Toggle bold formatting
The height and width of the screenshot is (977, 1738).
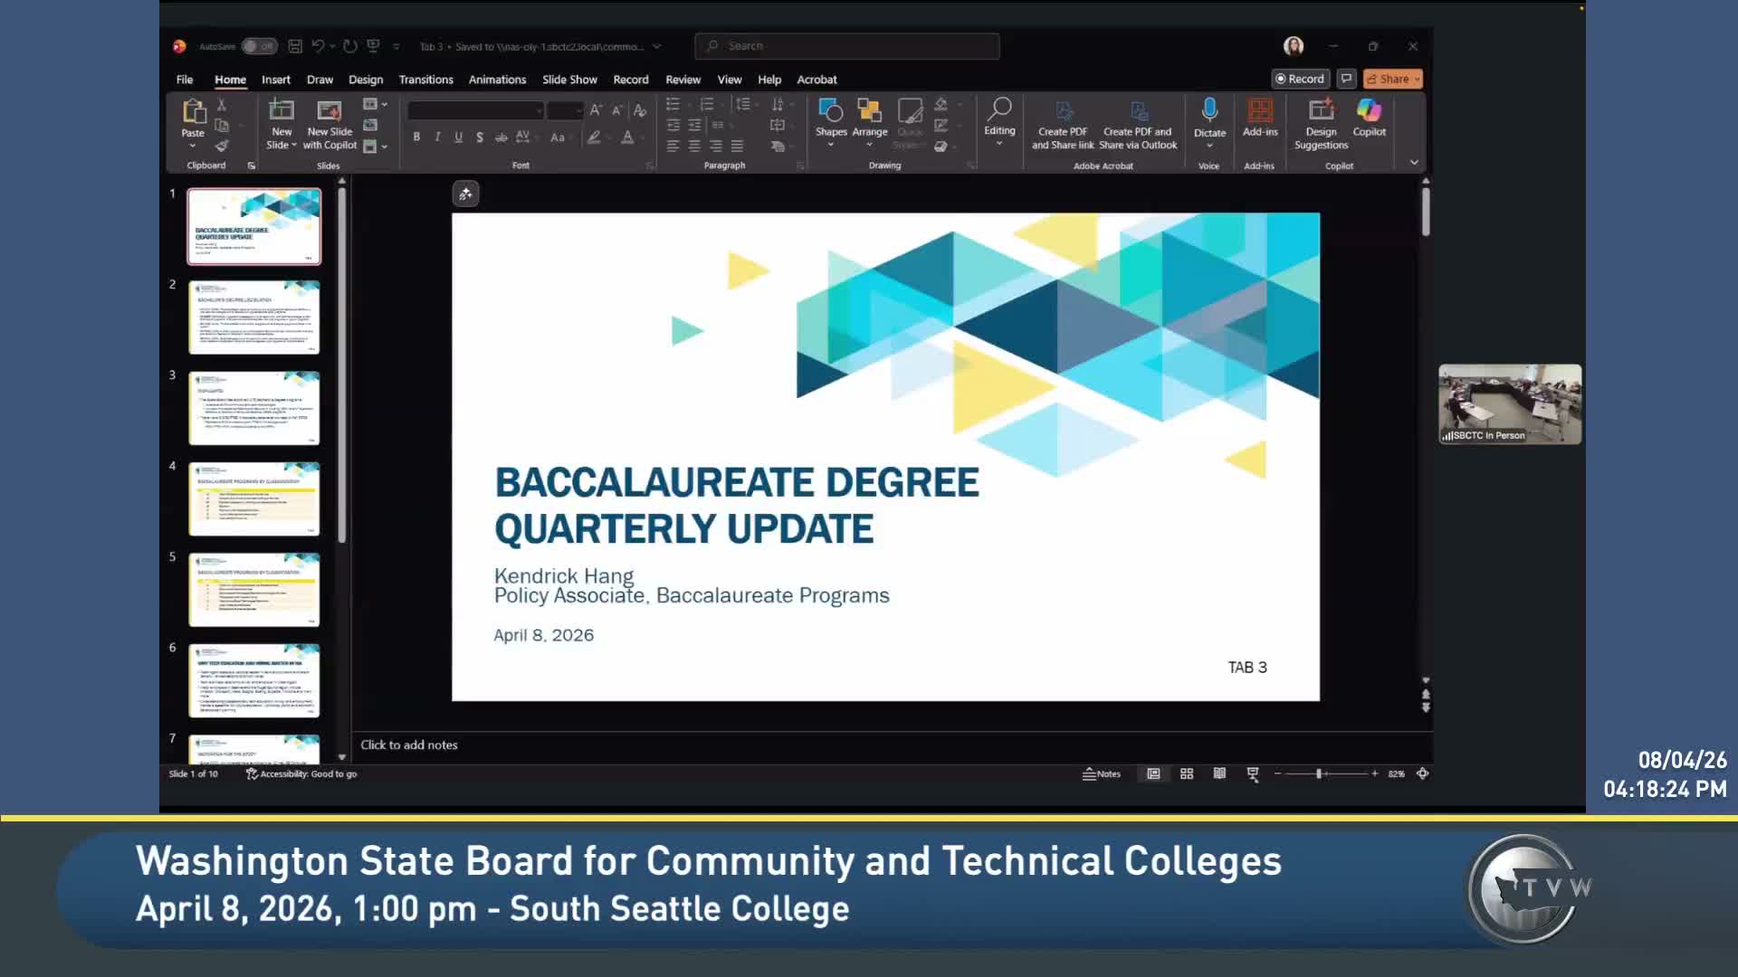point(416,138)
